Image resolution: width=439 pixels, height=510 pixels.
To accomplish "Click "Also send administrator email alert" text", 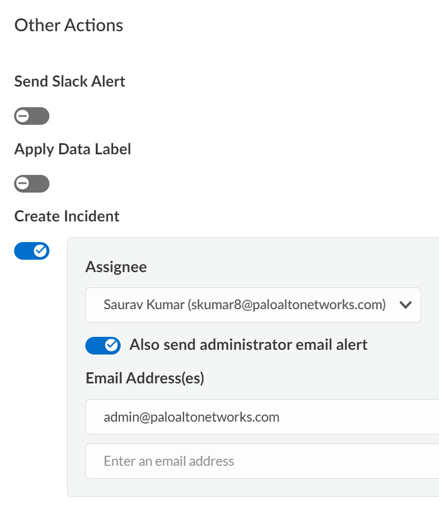I will pyautogui.click(x=248, y=345).
